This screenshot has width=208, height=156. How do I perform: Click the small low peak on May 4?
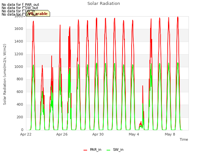point(141,125)
